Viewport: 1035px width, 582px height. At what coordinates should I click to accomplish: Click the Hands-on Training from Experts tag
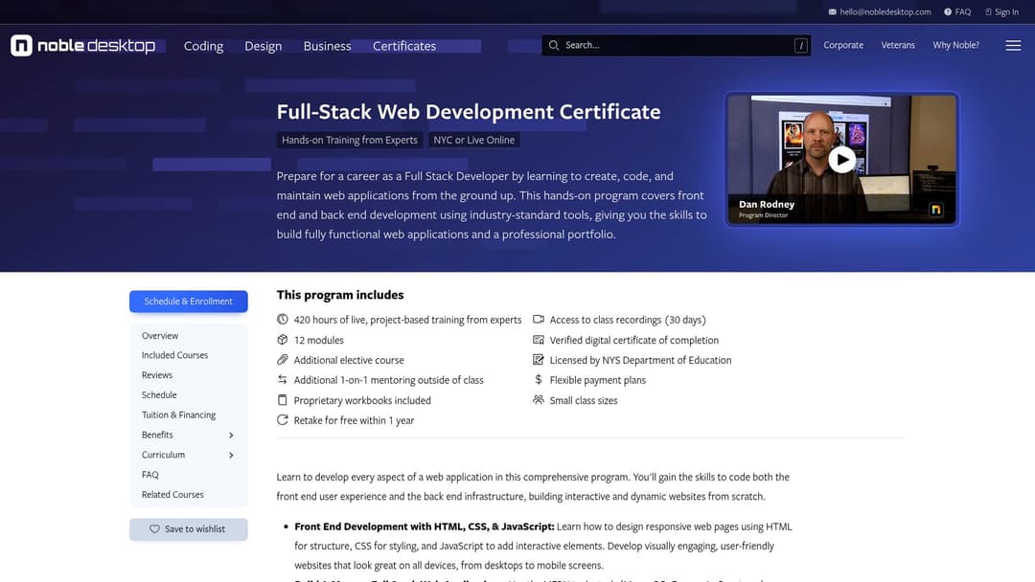pos(349,140)
